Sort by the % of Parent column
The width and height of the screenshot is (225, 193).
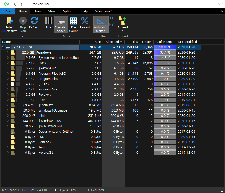[165, 42]
